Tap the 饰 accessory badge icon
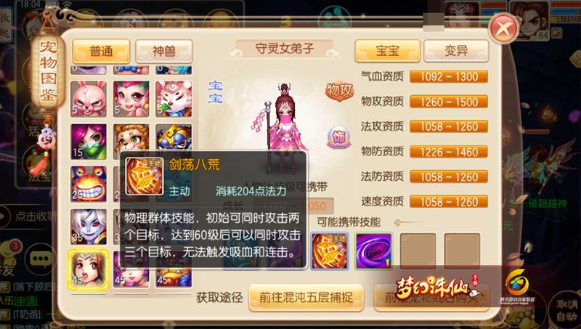 tap(339, 137)
